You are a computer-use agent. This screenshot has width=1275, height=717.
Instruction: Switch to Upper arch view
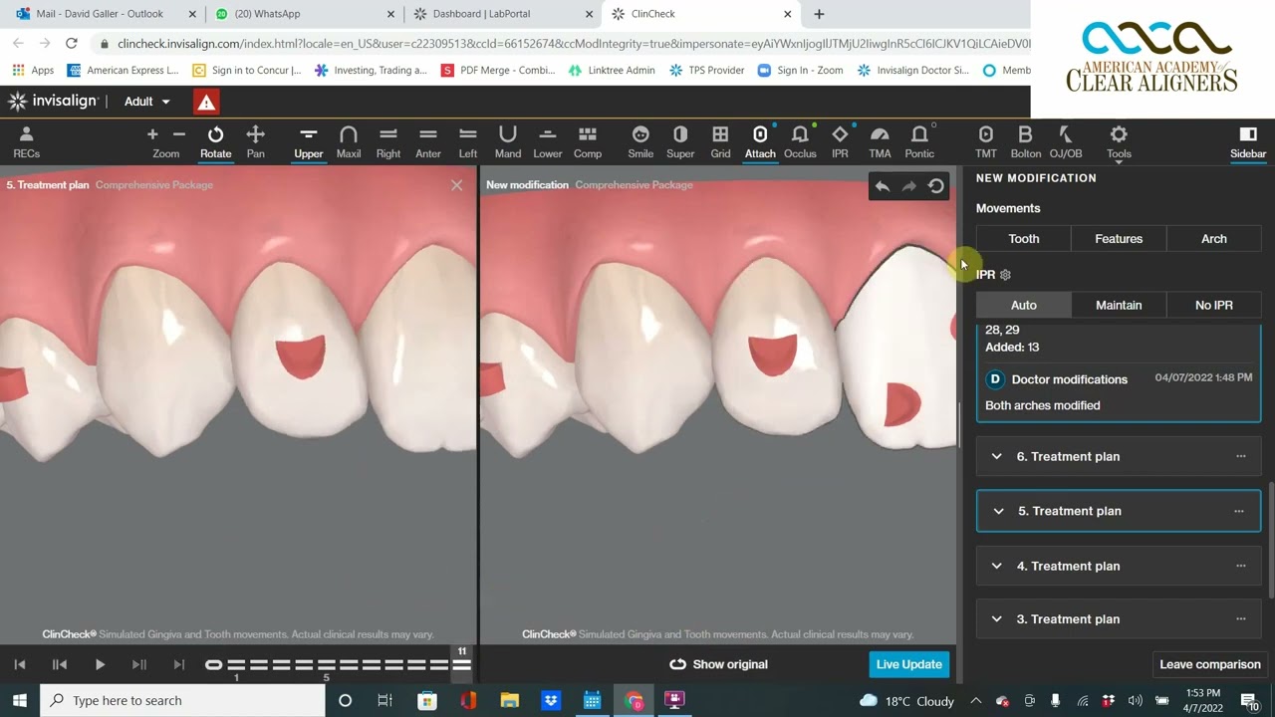pos(309,141)
